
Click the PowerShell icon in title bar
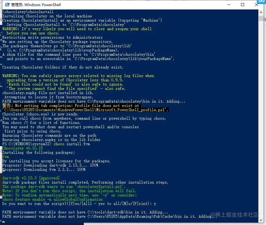[x=7, y=5]
